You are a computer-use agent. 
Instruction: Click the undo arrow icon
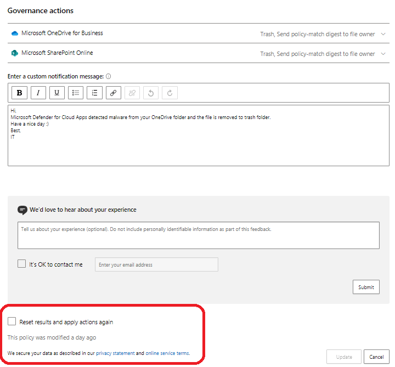coord(151,93)
